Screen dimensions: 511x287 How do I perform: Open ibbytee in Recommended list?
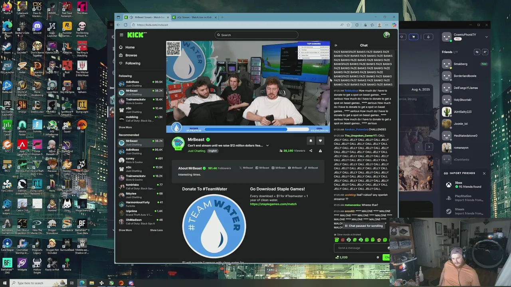(x=140, y=195)
